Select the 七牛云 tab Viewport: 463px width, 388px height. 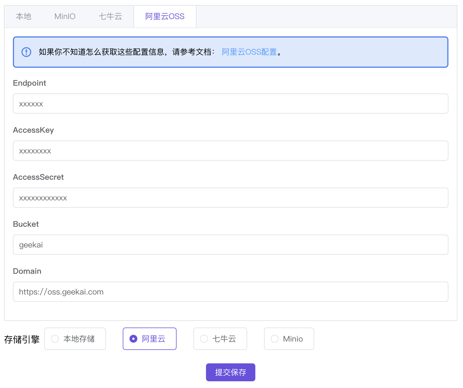pyautogui.click(x=110, y=17)
